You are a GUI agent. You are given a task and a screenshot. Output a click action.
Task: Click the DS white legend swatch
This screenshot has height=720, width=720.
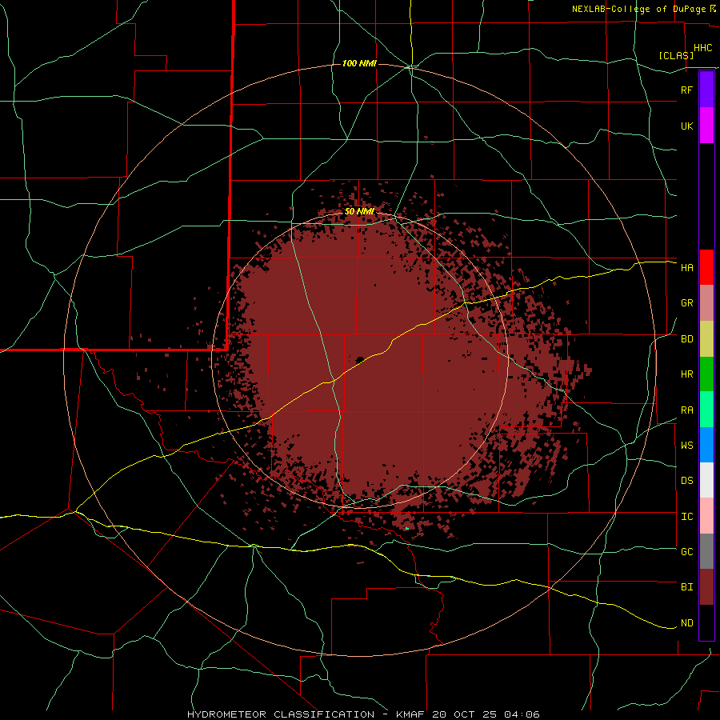[706, 480]
